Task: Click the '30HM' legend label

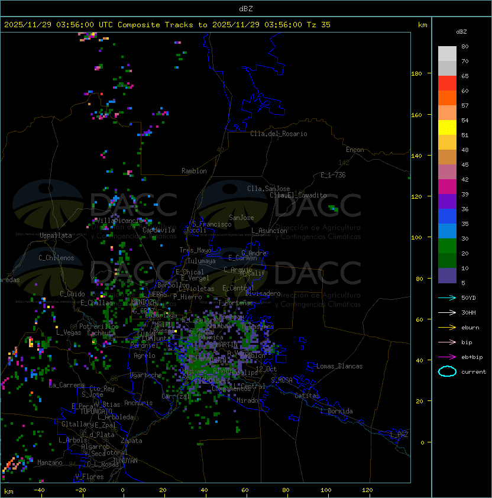Action: click(468, 312)
